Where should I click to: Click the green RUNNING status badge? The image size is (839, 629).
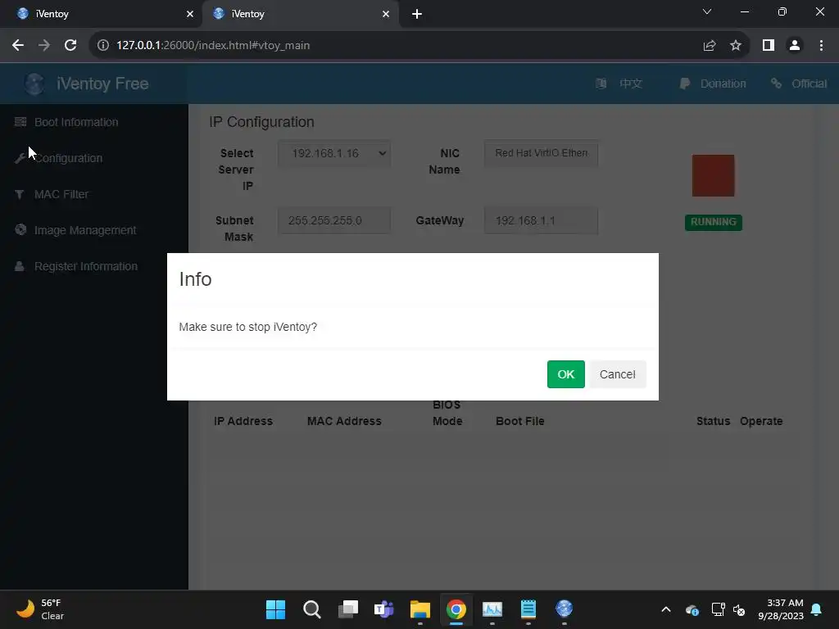tap(713, 222)
